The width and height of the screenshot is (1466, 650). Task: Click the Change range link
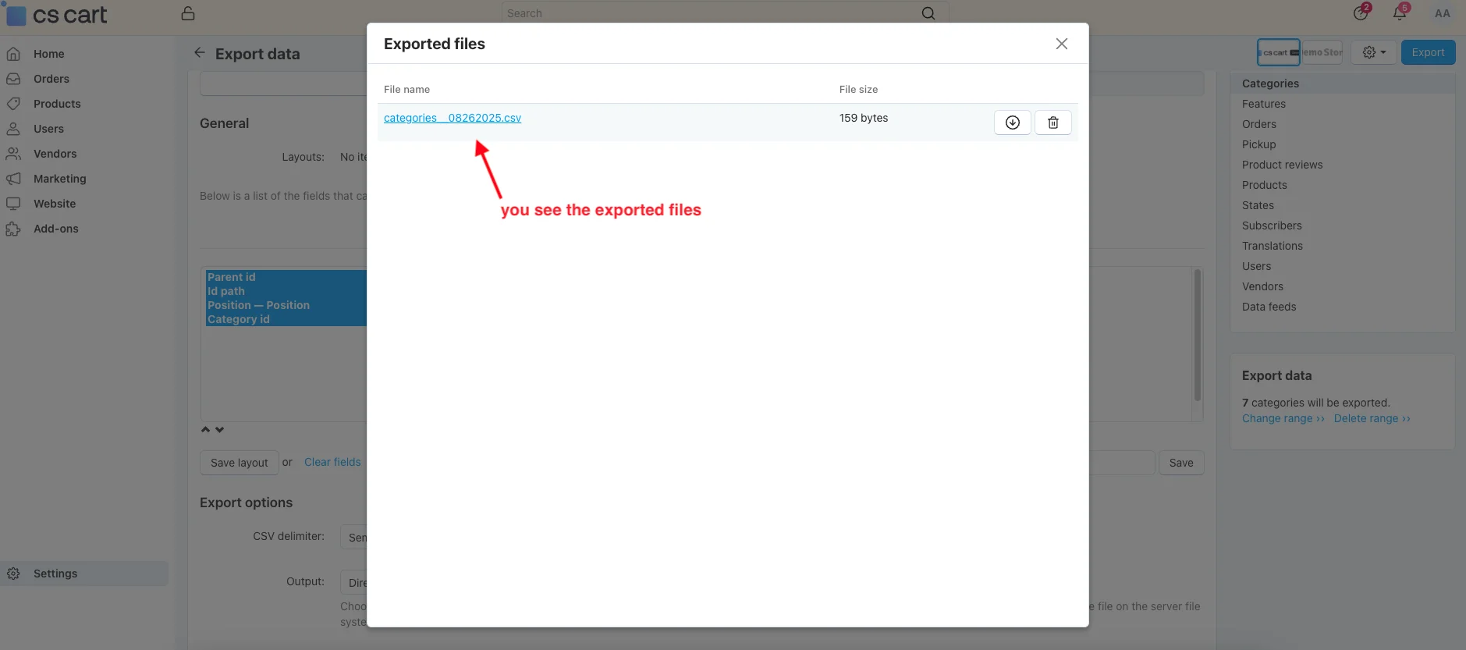(x=1283, y=419)
